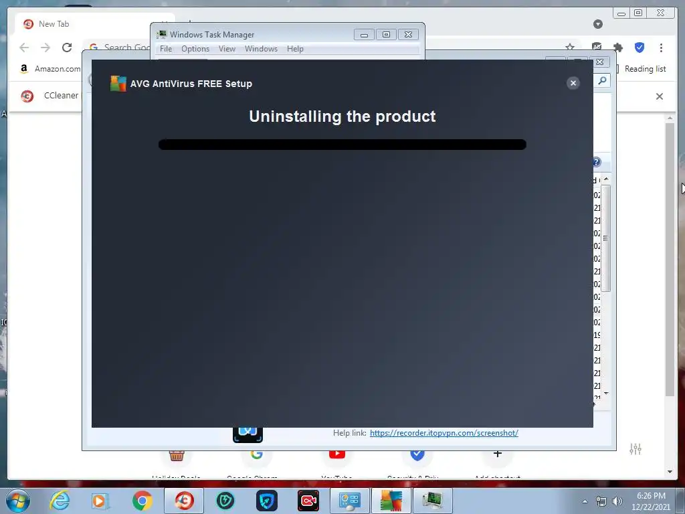Screen dimensions: 685x514
Task: Open Windows Media Player from taskbar
Action: [100, 501]
